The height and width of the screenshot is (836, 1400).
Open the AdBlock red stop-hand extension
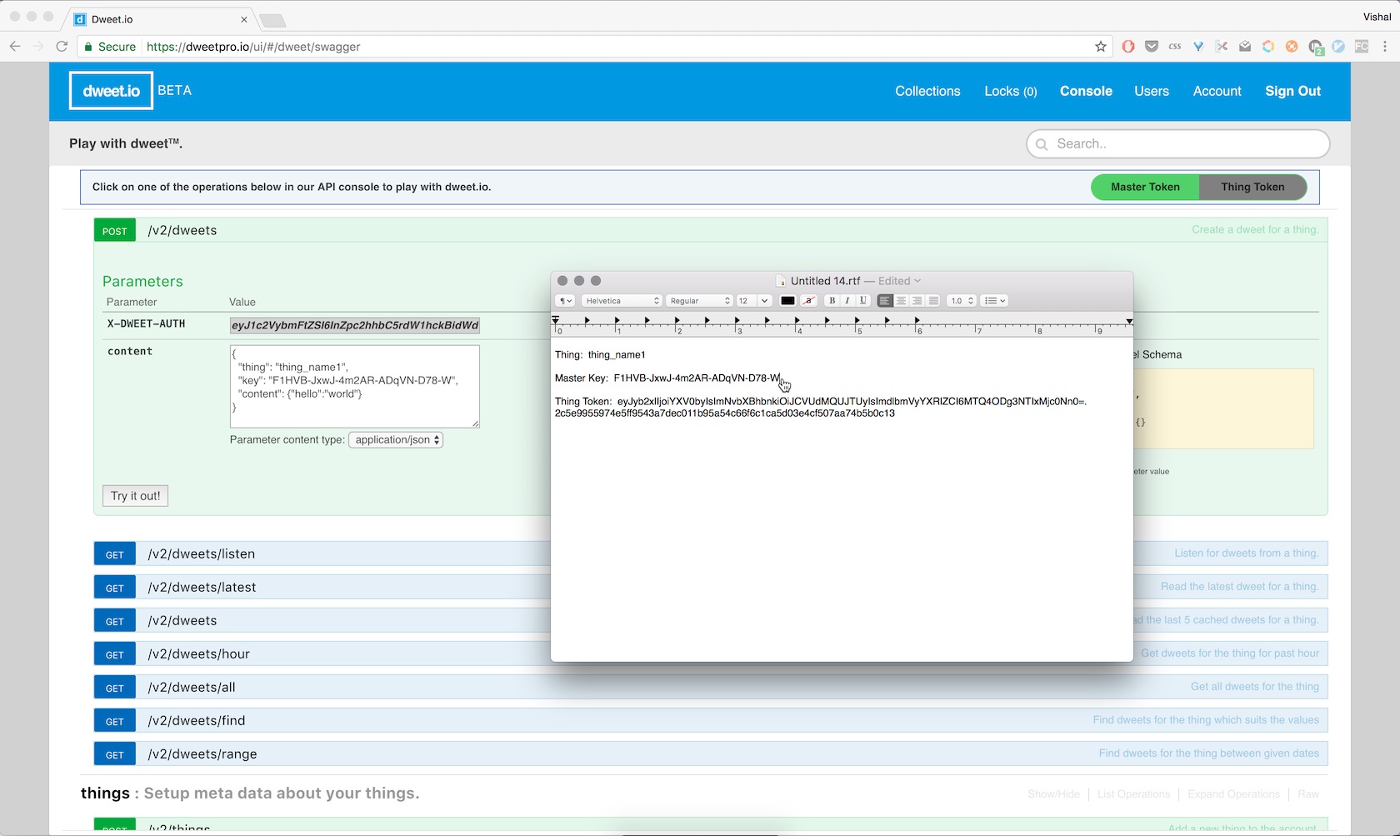pos(1128,47)
